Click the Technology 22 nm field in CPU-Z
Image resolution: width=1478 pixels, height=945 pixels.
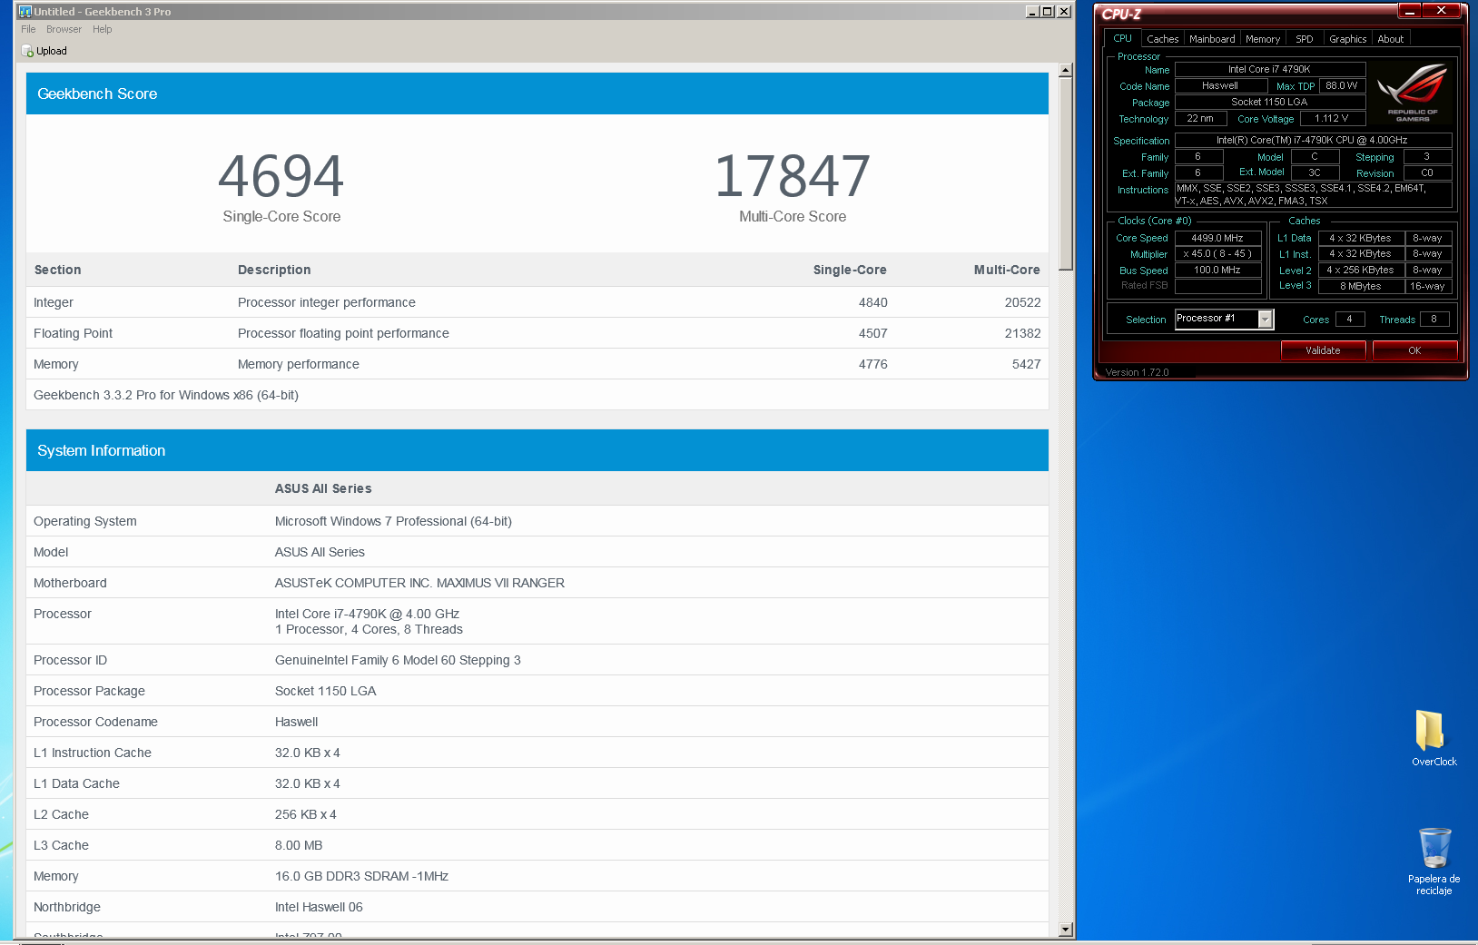[1200, 118]
